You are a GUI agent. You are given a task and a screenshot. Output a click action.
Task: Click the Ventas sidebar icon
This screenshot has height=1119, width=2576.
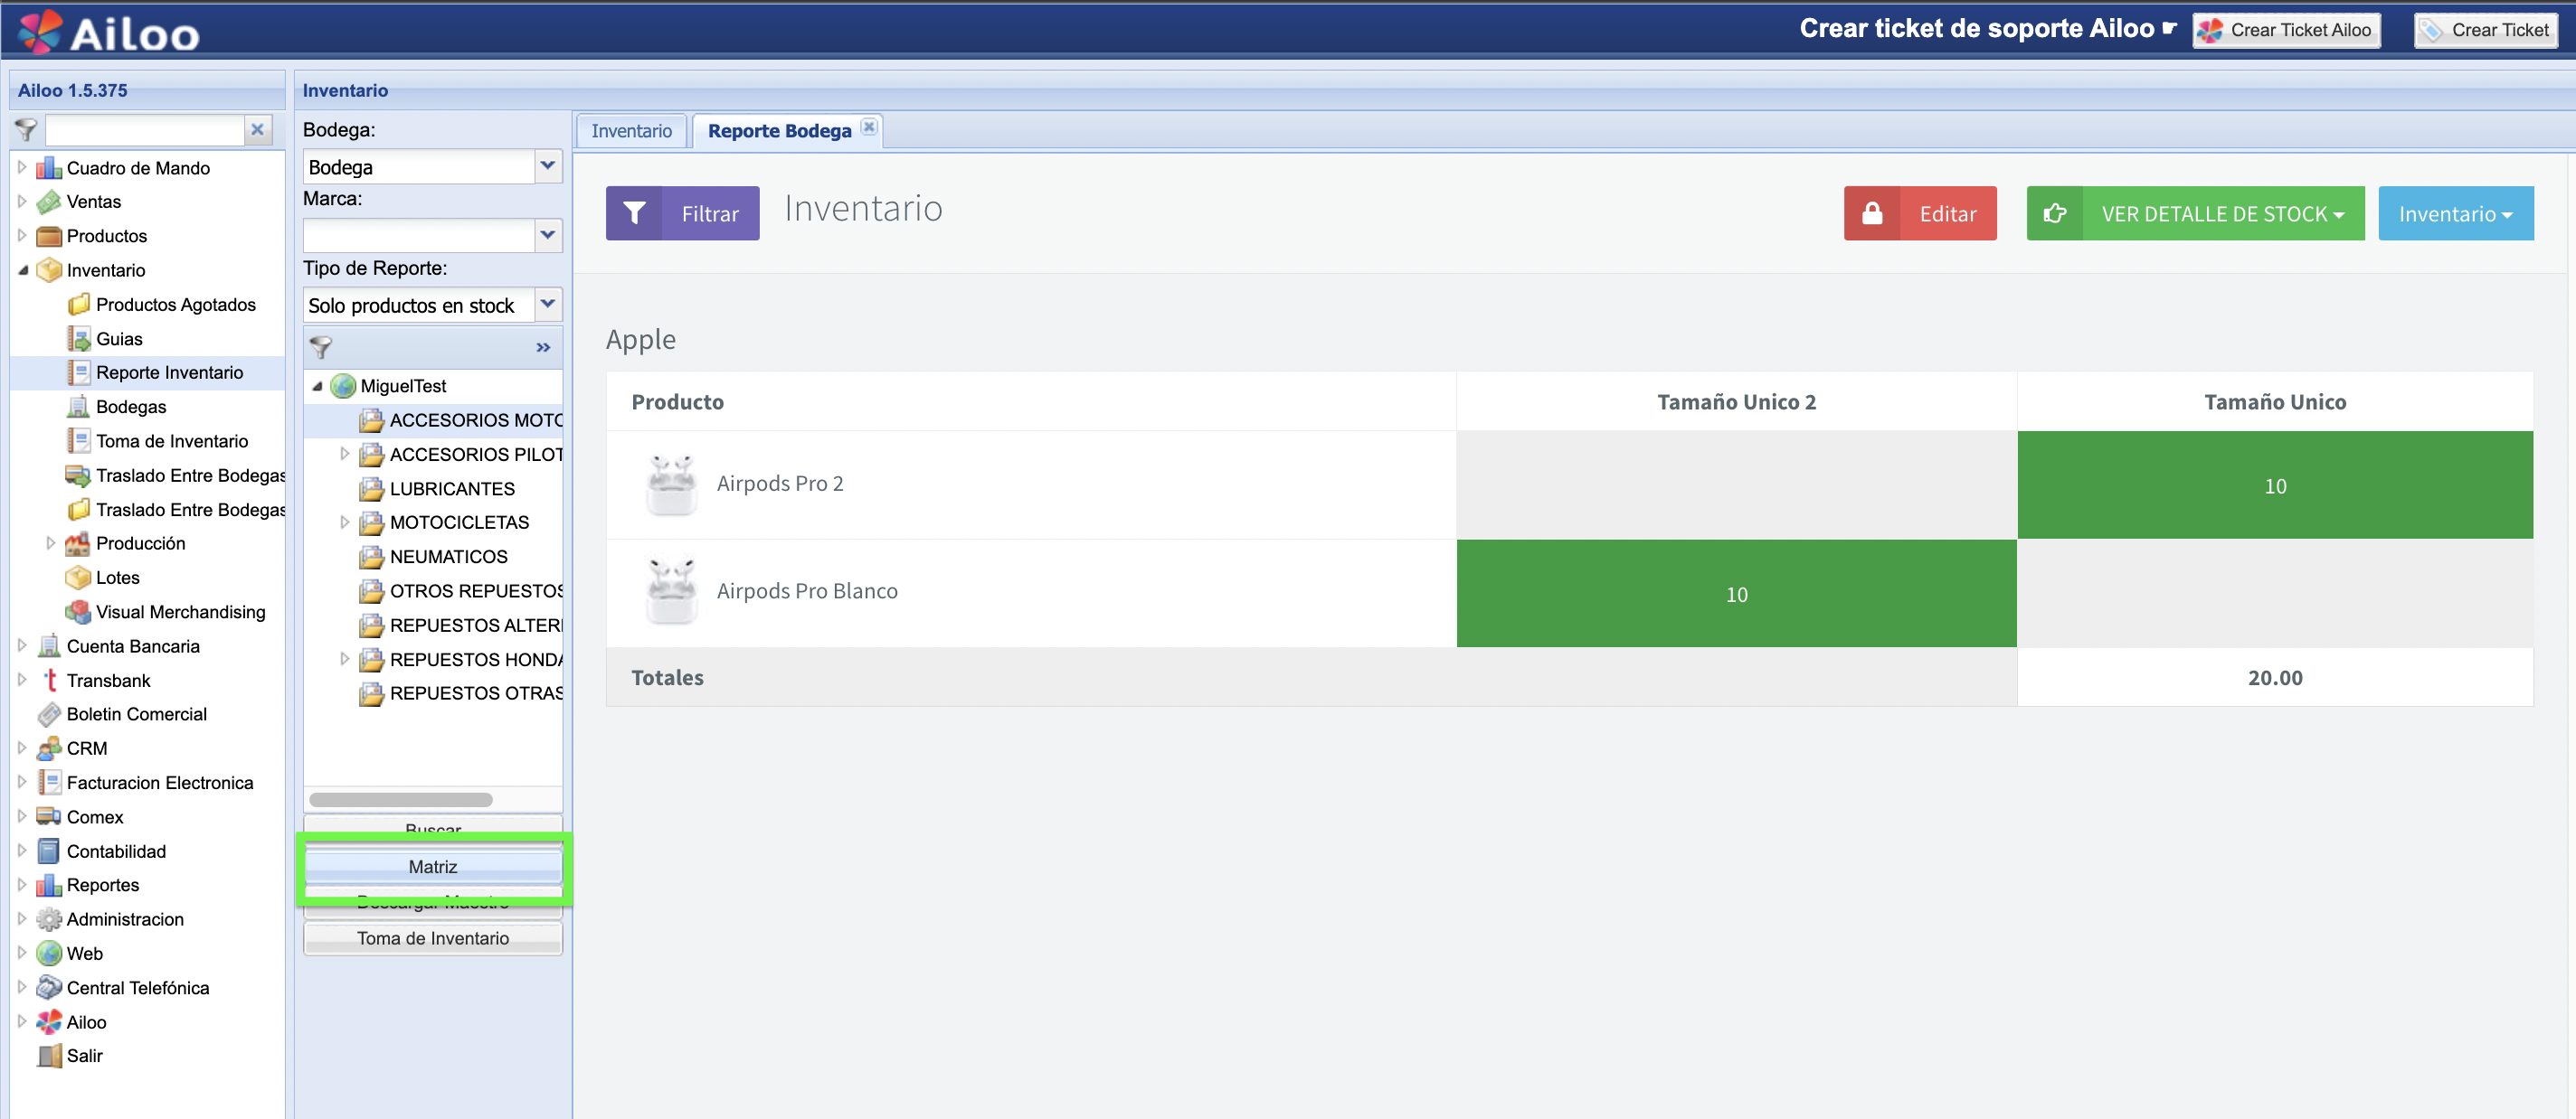tap(48, 202)
